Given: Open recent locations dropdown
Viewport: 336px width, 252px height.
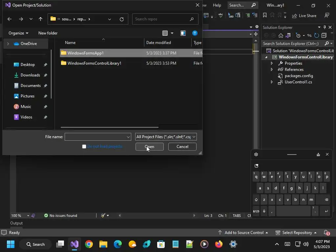Looking at the screenshot, I should (31, 19).
